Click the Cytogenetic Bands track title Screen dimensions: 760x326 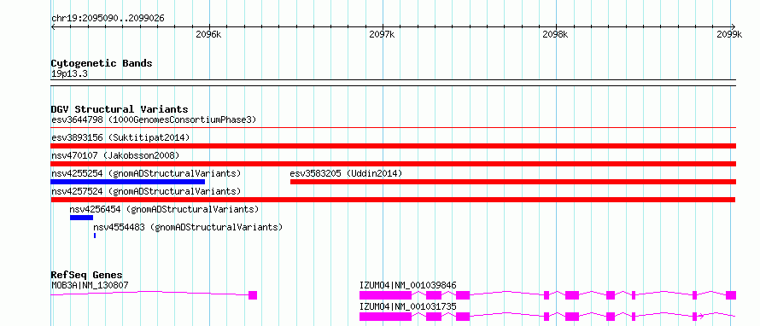pos(102,63)
